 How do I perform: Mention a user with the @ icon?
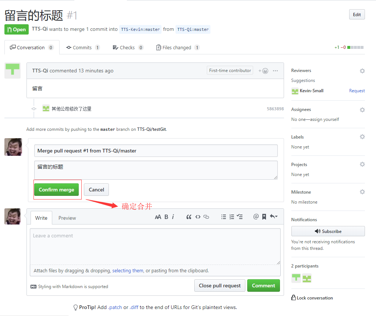pos(256,216)
